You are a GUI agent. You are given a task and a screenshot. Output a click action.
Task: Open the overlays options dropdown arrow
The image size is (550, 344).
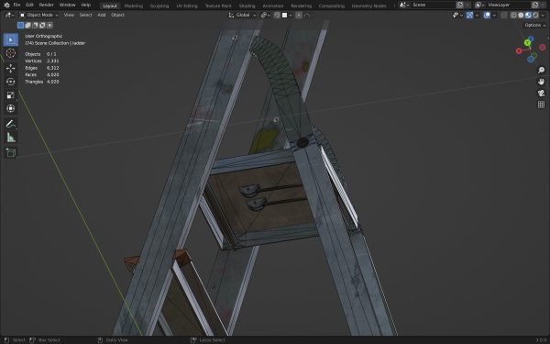(x=494, y=15)
